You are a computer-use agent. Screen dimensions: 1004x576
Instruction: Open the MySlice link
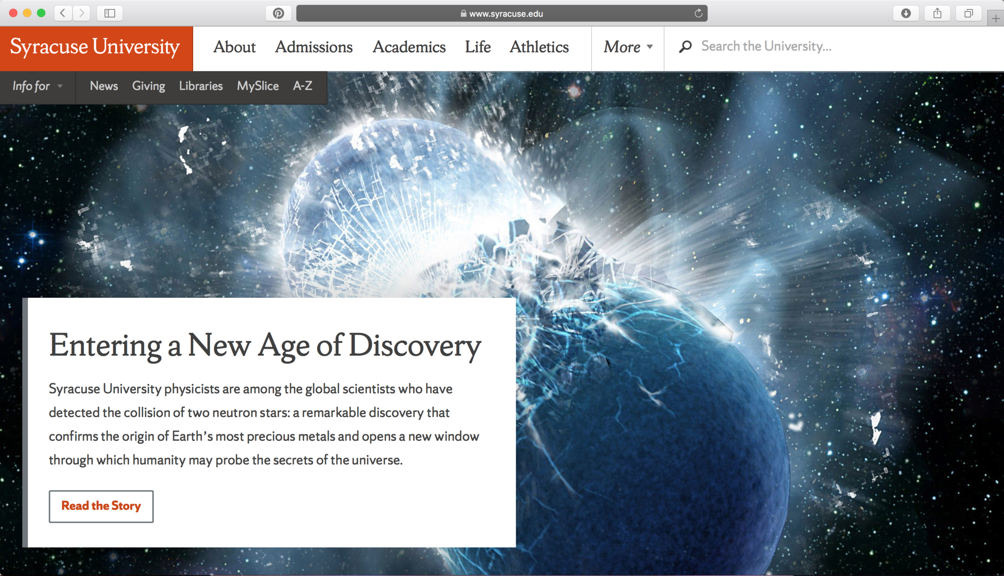(258, 86)
